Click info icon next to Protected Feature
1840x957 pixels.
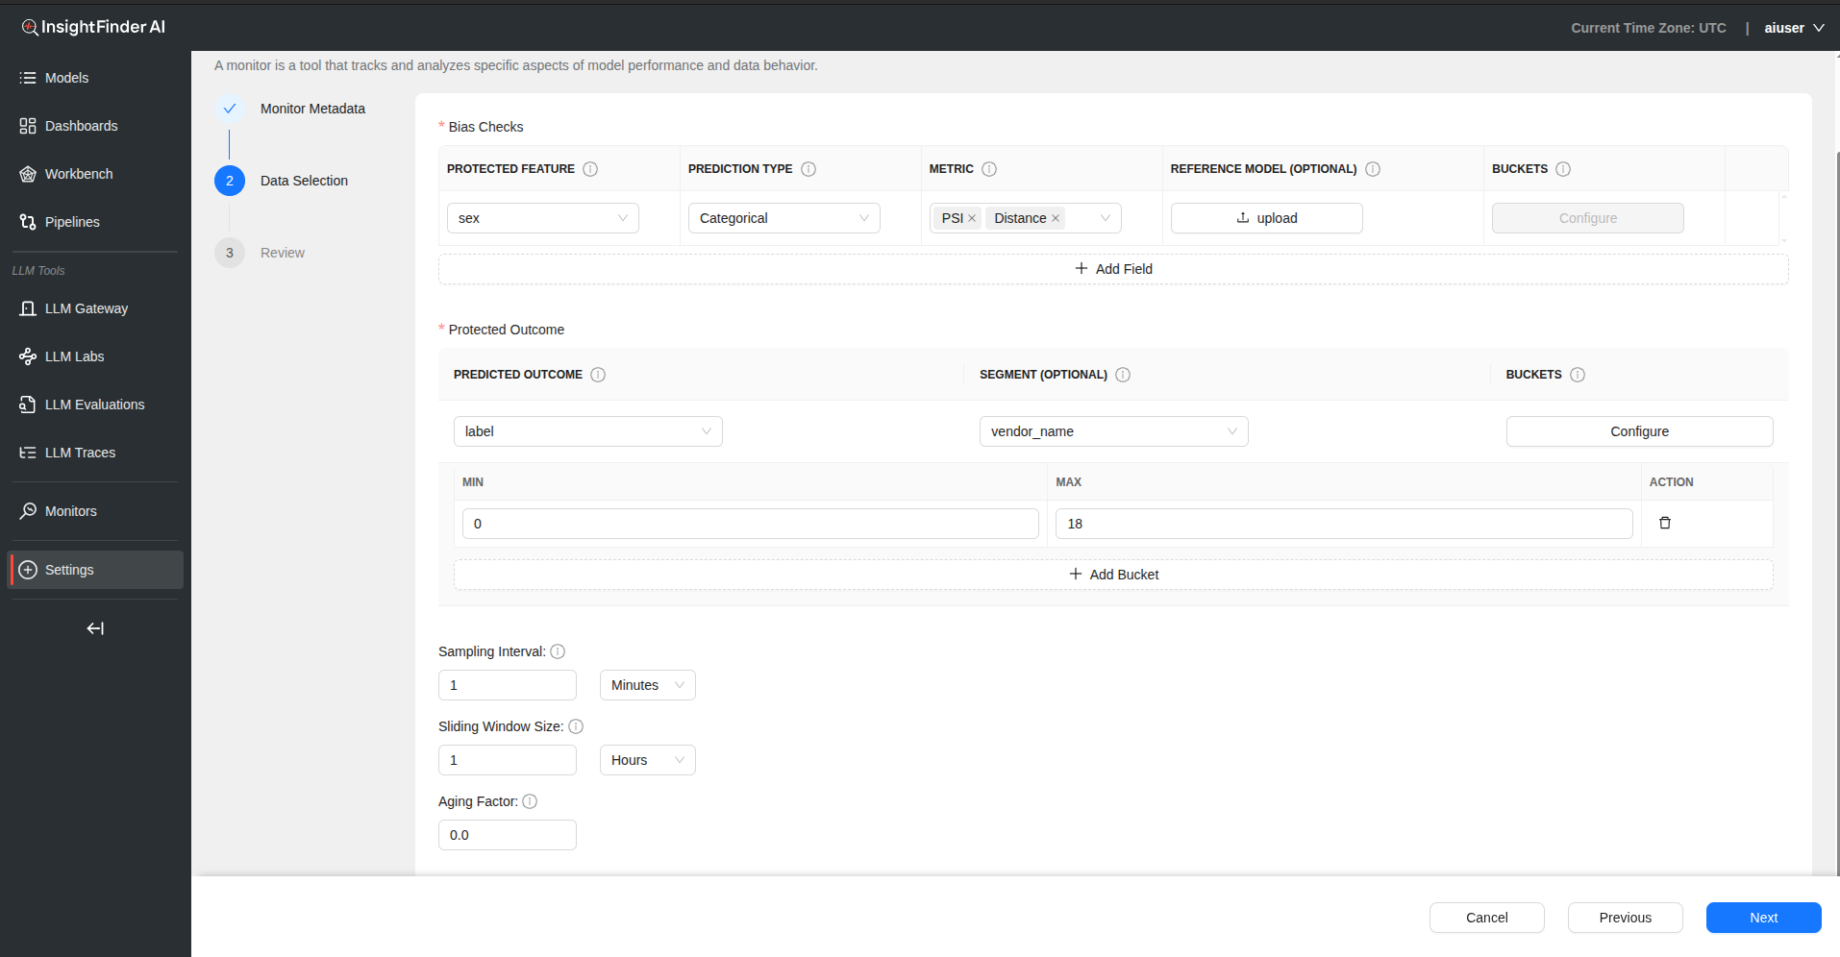click(x=590, y=169)
